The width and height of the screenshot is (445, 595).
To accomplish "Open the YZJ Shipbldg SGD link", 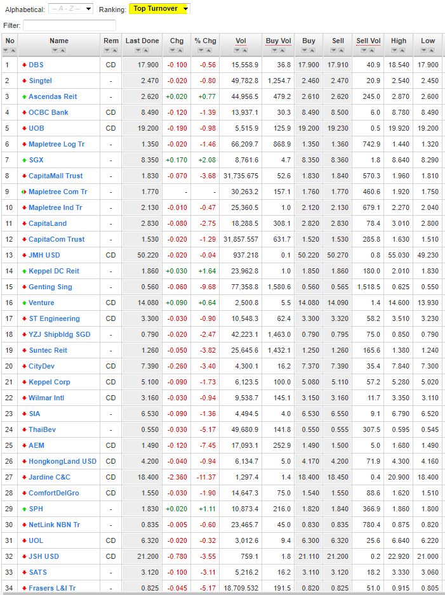I will point(60,335).
